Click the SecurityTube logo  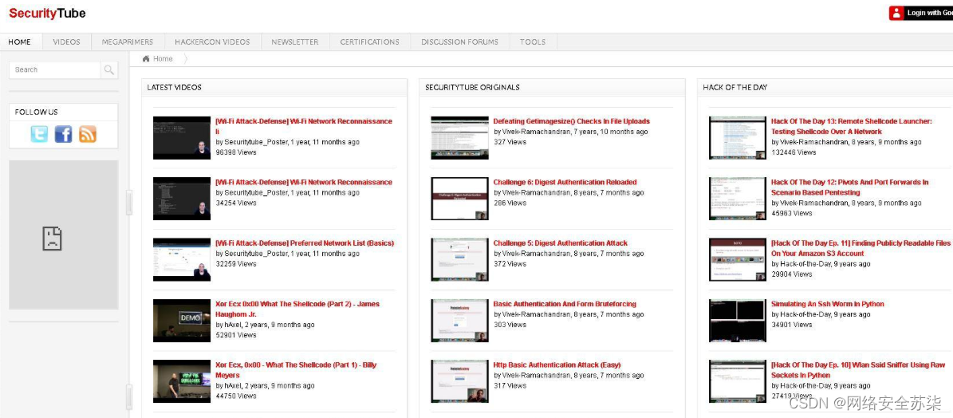click(x=47, y=14)
